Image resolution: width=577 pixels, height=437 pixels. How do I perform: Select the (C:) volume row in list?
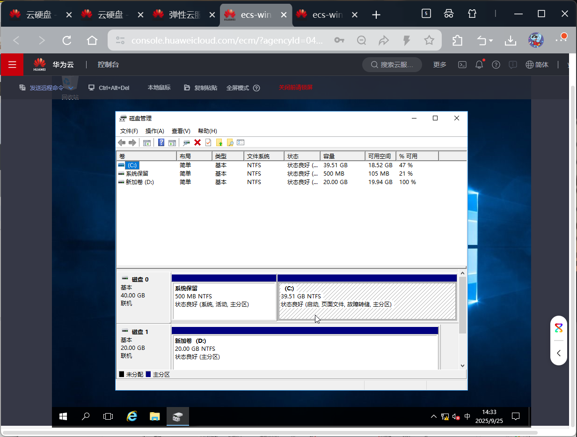point(291,165)
